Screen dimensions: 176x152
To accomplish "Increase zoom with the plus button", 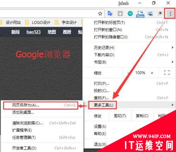I will pos(152,73).
